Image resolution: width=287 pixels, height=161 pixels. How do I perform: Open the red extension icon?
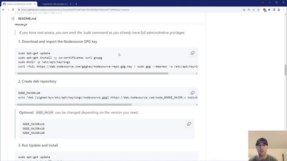pyautogui.click(x=265, y=10)
